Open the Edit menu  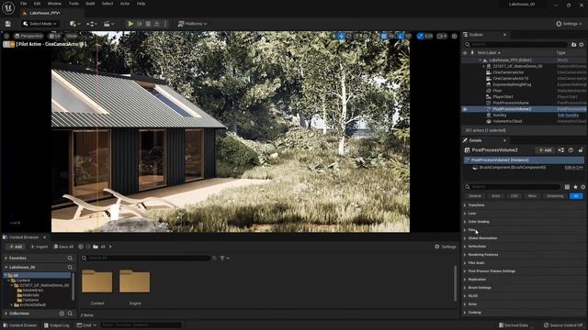37,4
